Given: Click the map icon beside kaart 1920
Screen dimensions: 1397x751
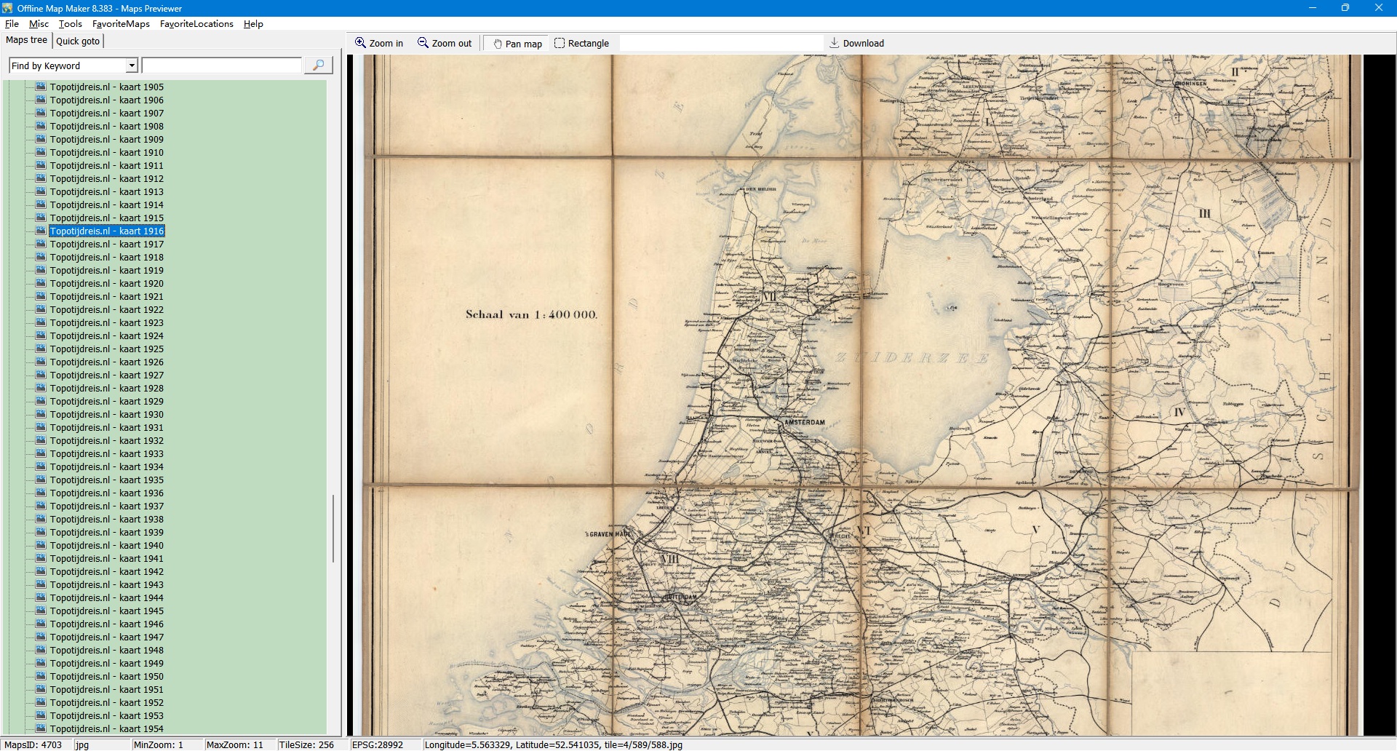Looking at the screenshot, I should (41, 283).
